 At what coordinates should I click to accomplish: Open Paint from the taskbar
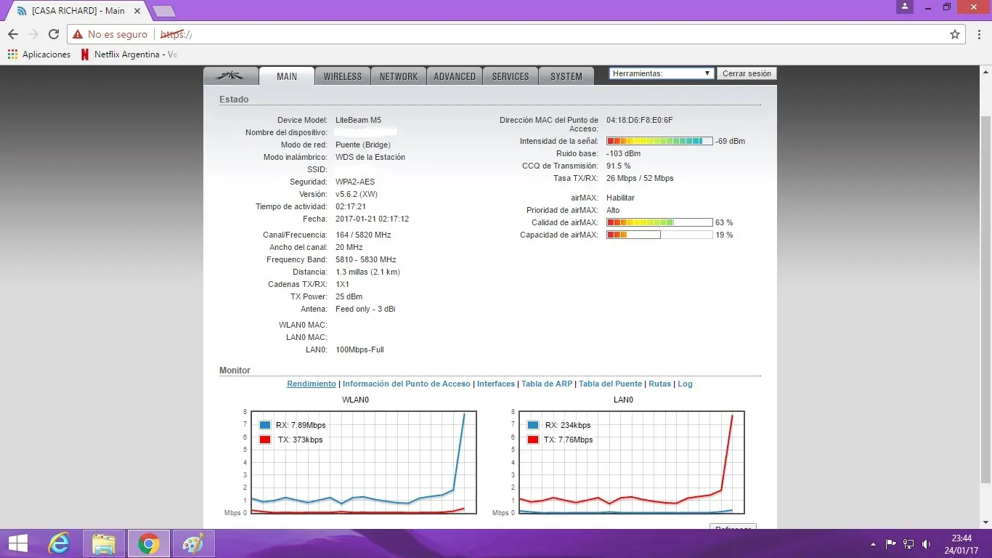(x=193, y=543)
